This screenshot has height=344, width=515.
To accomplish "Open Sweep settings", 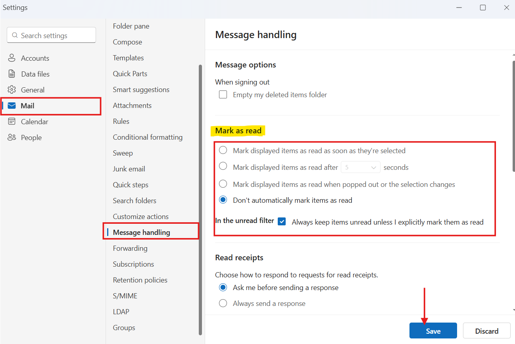I will [x=123, y=153].
